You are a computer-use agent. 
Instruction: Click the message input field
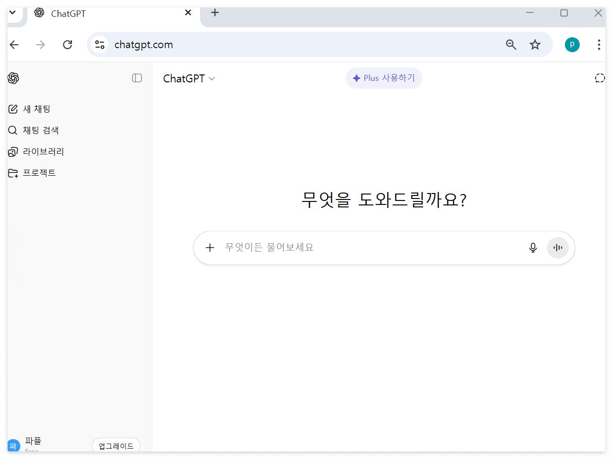click(347, 247)
